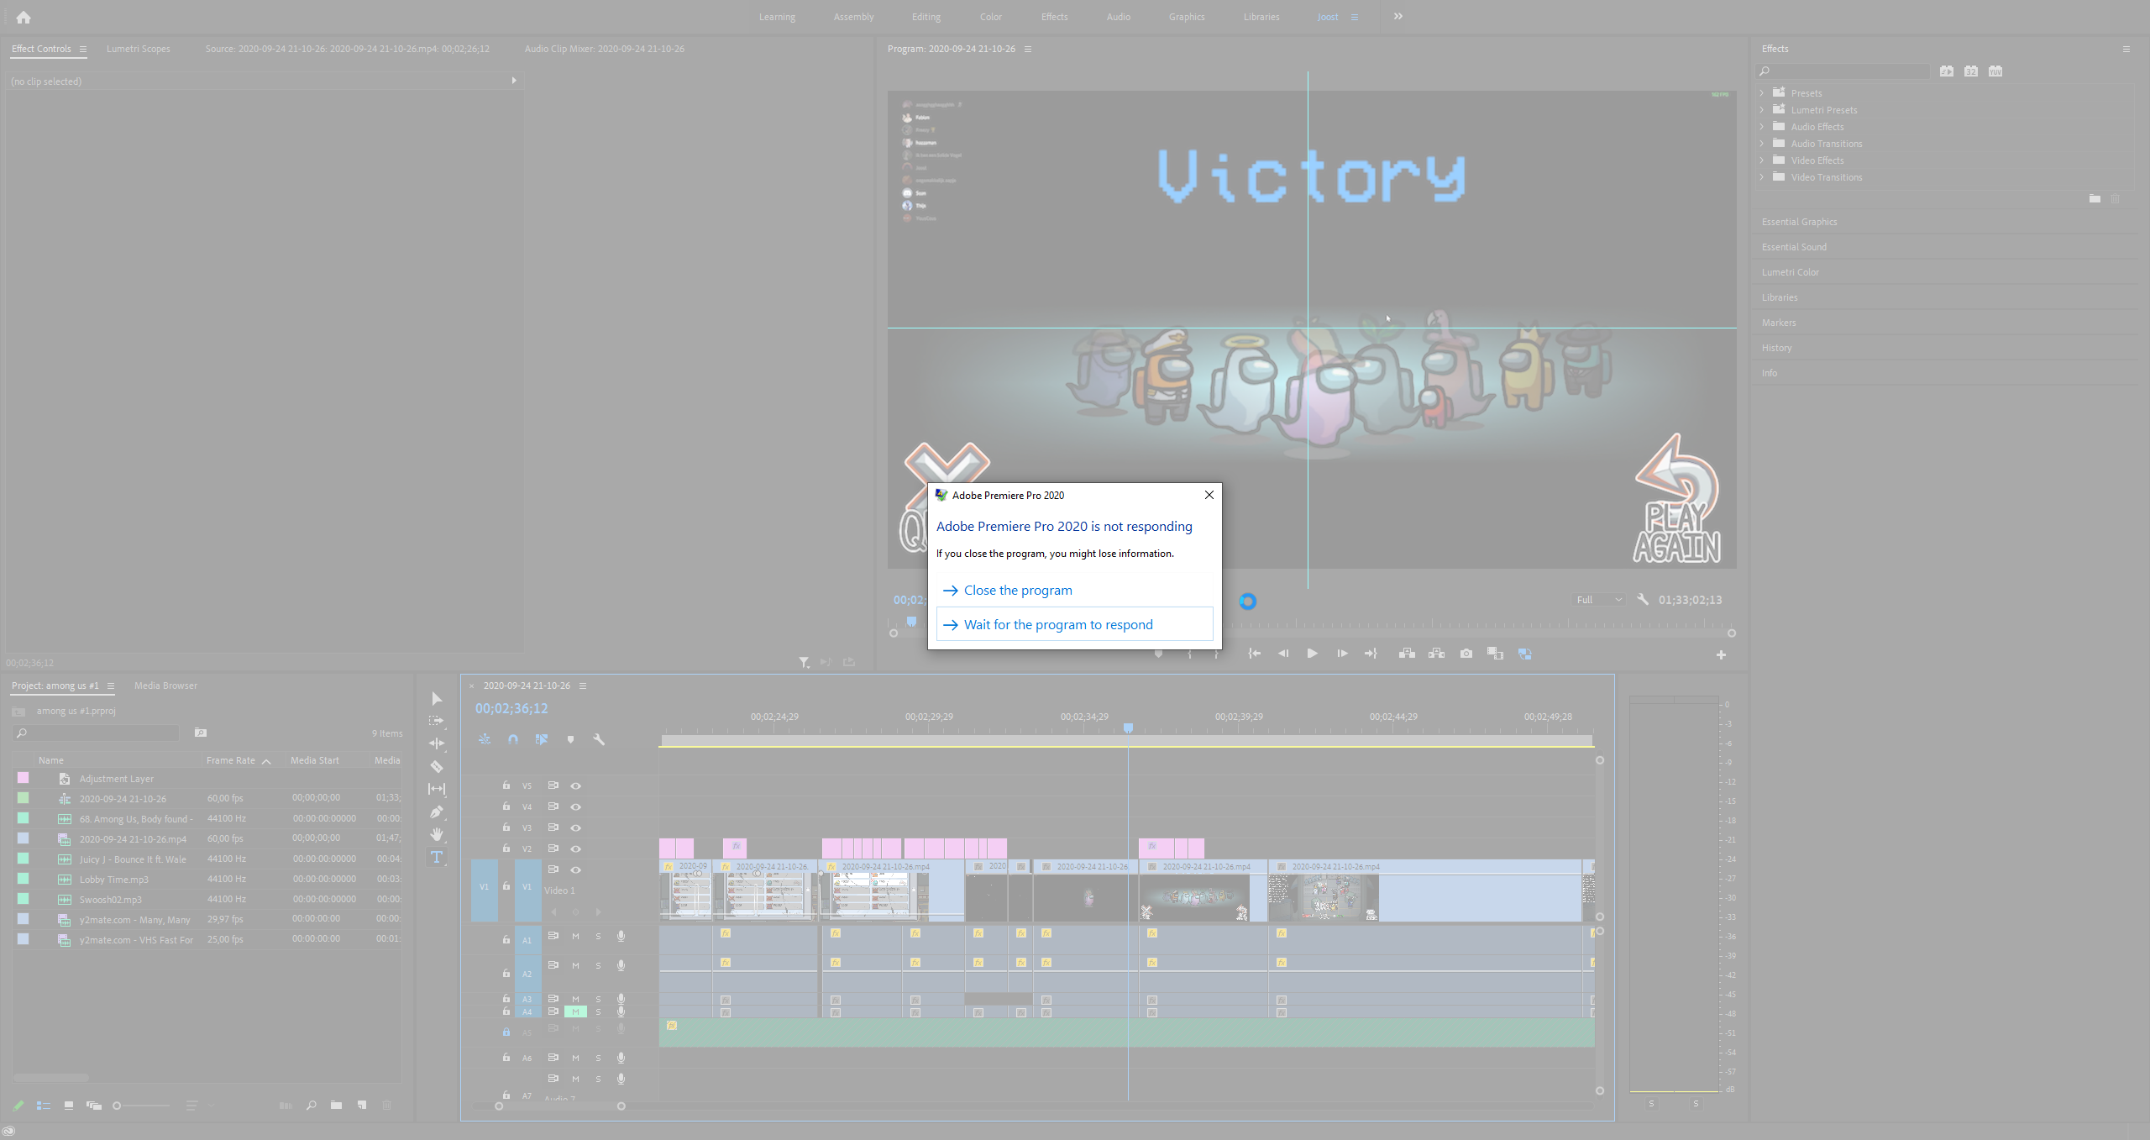This screenshot has width=2150, height=1140.
Task: Choose Close the program
Action: (1018, 591)
